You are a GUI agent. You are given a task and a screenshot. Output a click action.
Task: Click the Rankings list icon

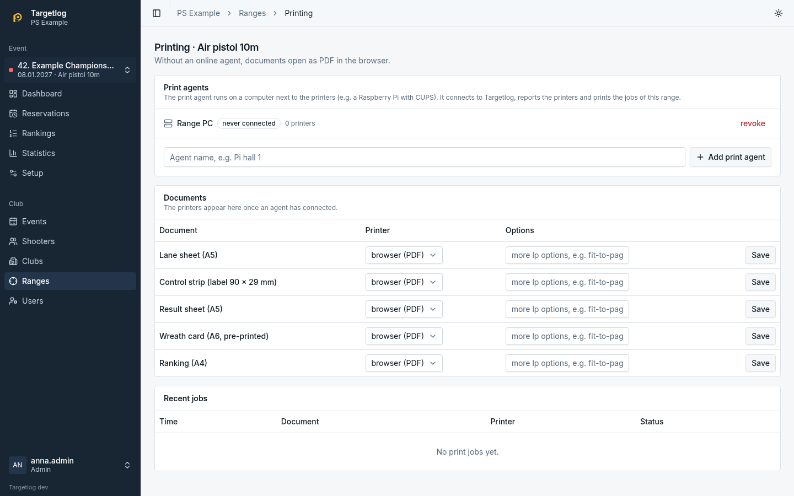(13, 133)
